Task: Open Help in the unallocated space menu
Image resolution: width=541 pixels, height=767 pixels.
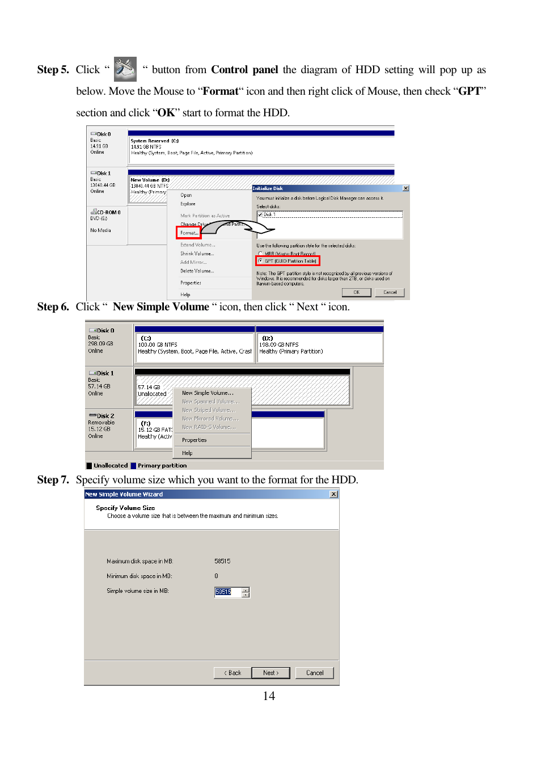Action: tap(187, 453)
